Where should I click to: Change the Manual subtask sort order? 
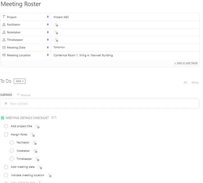pos(24,95)
